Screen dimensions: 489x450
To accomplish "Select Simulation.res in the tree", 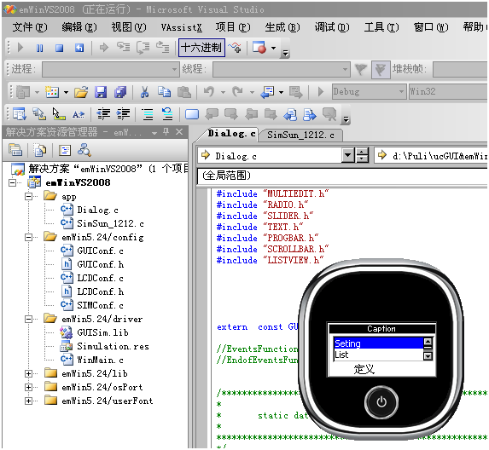I will 113,346.
